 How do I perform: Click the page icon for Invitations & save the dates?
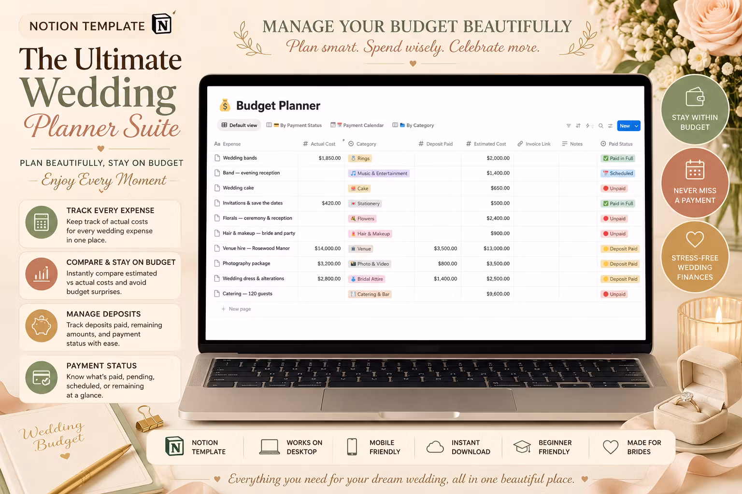click(x=217, y=203)
